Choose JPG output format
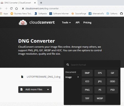Screen dimensions: 124x106 [x=100, y=81]
